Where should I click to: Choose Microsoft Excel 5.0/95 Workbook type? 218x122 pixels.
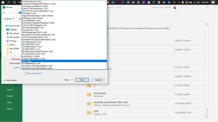64,35
